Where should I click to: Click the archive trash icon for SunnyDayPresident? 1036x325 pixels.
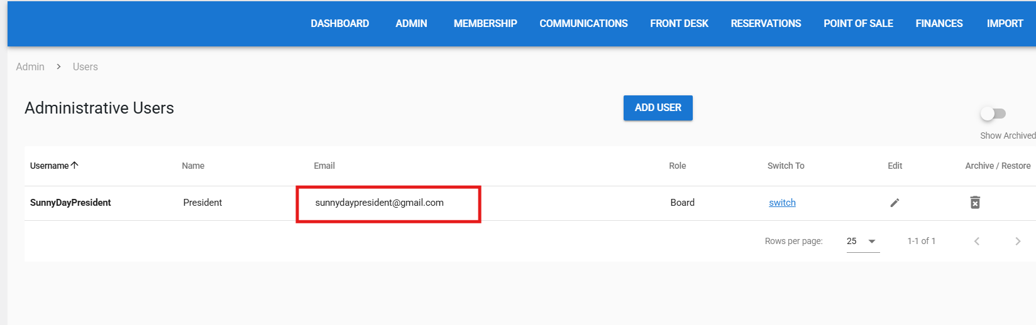pyautogui.click(x=975, y=203)
